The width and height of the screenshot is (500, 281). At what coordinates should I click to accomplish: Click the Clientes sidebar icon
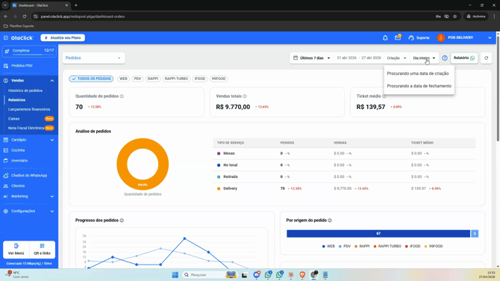coord(6,186)
